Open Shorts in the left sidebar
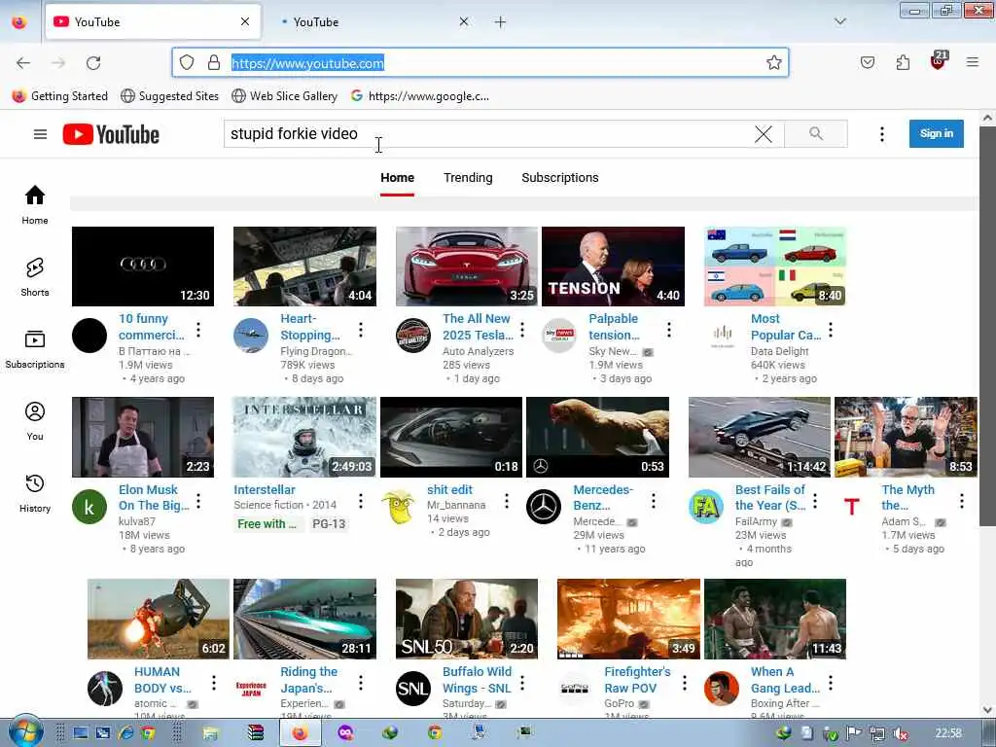This screenshot has width=996, height=747. coord(35,277)
